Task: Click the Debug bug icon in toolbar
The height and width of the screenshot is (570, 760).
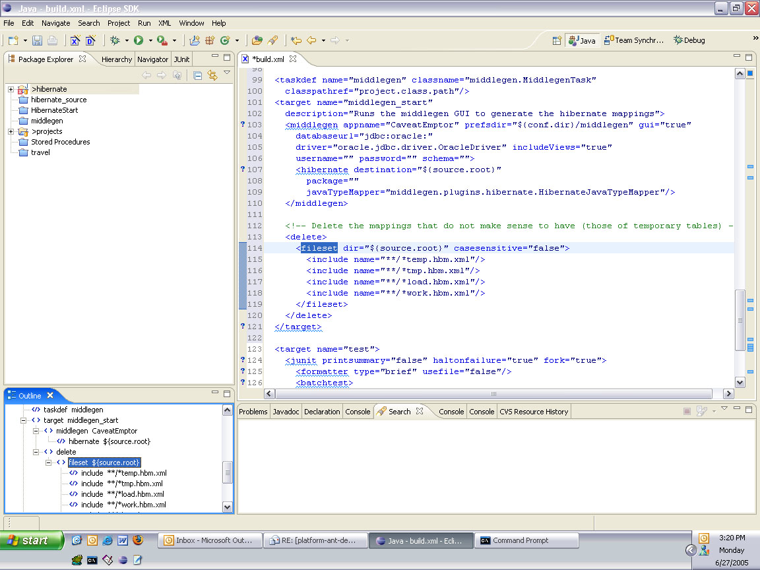Action: 115,40
